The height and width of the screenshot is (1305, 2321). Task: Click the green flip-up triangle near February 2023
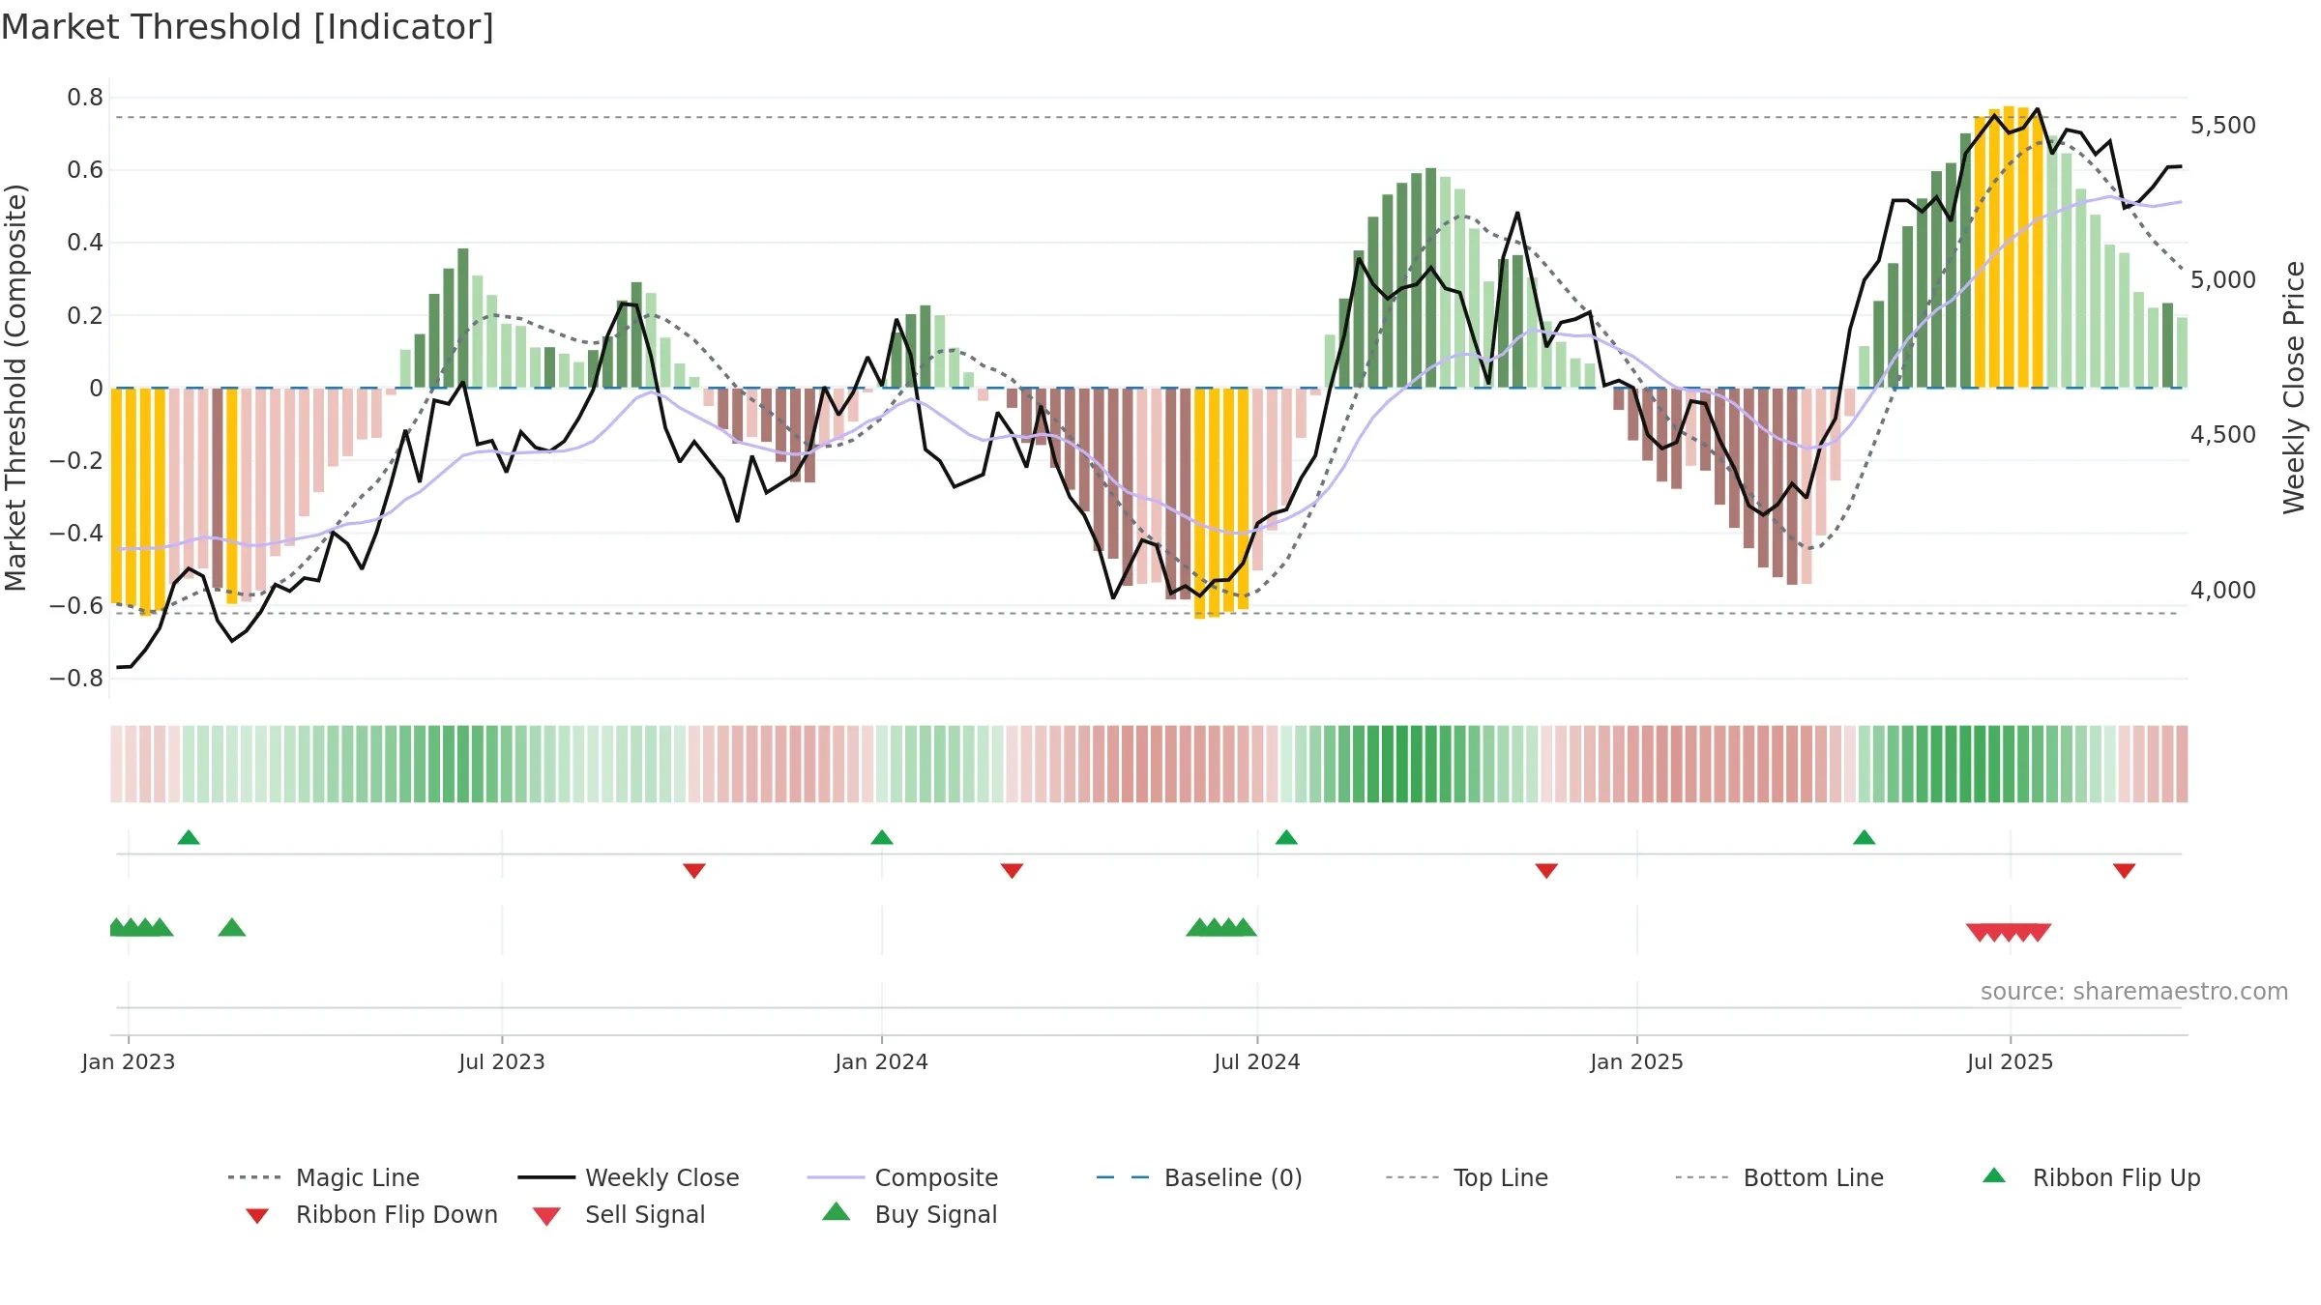tap(189, 837)
